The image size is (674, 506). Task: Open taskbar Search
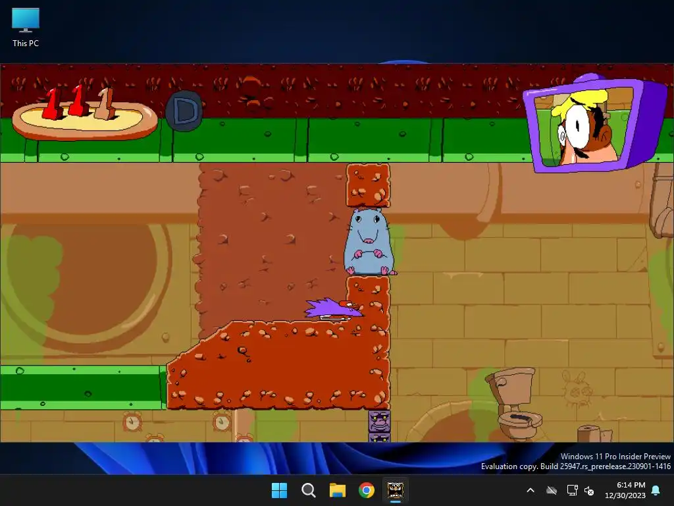click(308, 490)
